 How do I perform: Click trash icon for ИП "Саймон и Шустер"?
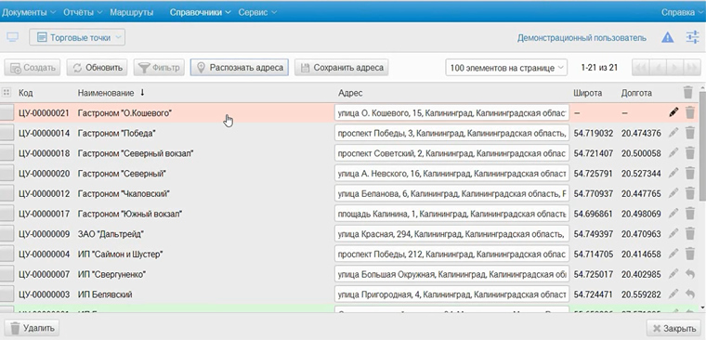coord(690,254)
